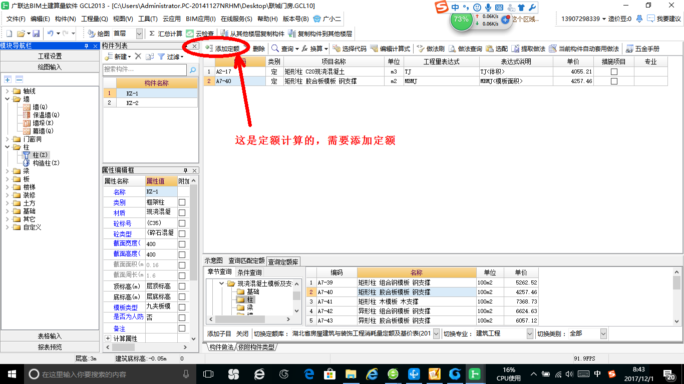Switch to the 查询匹配定额 tab
Image resolution: width=684 pixels, height=384 pixels.
click(x=246, y=260)
